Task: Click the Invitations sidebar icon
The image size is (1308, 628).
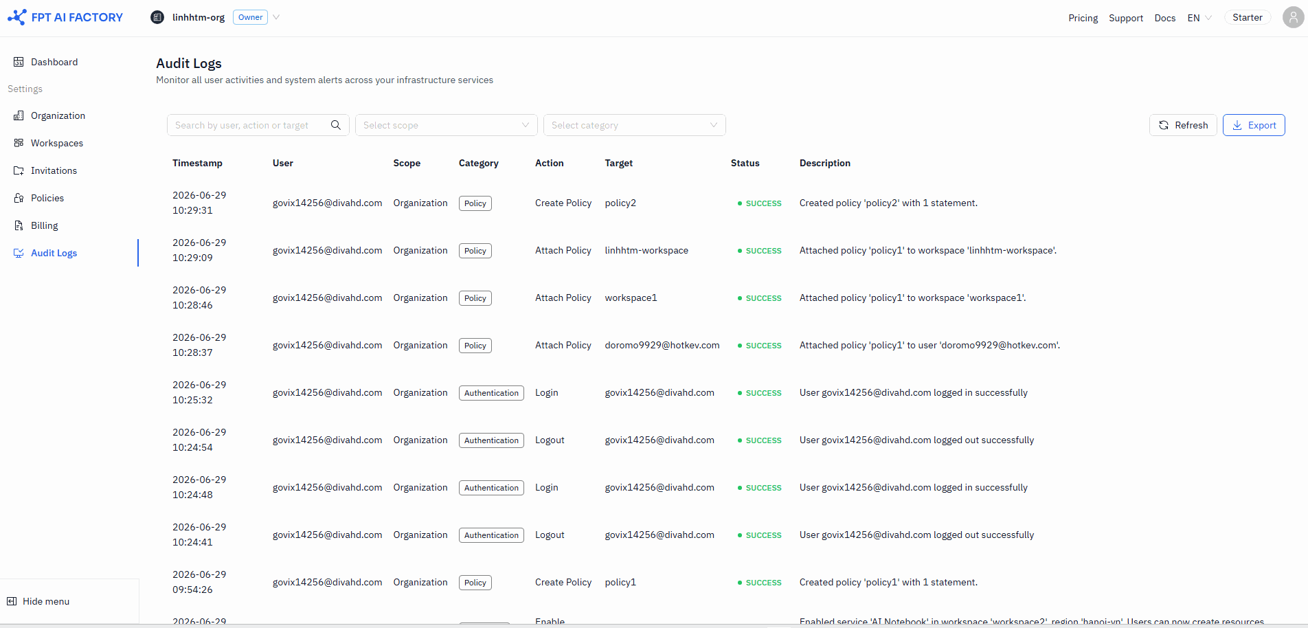Action: (x=19, y=170)
